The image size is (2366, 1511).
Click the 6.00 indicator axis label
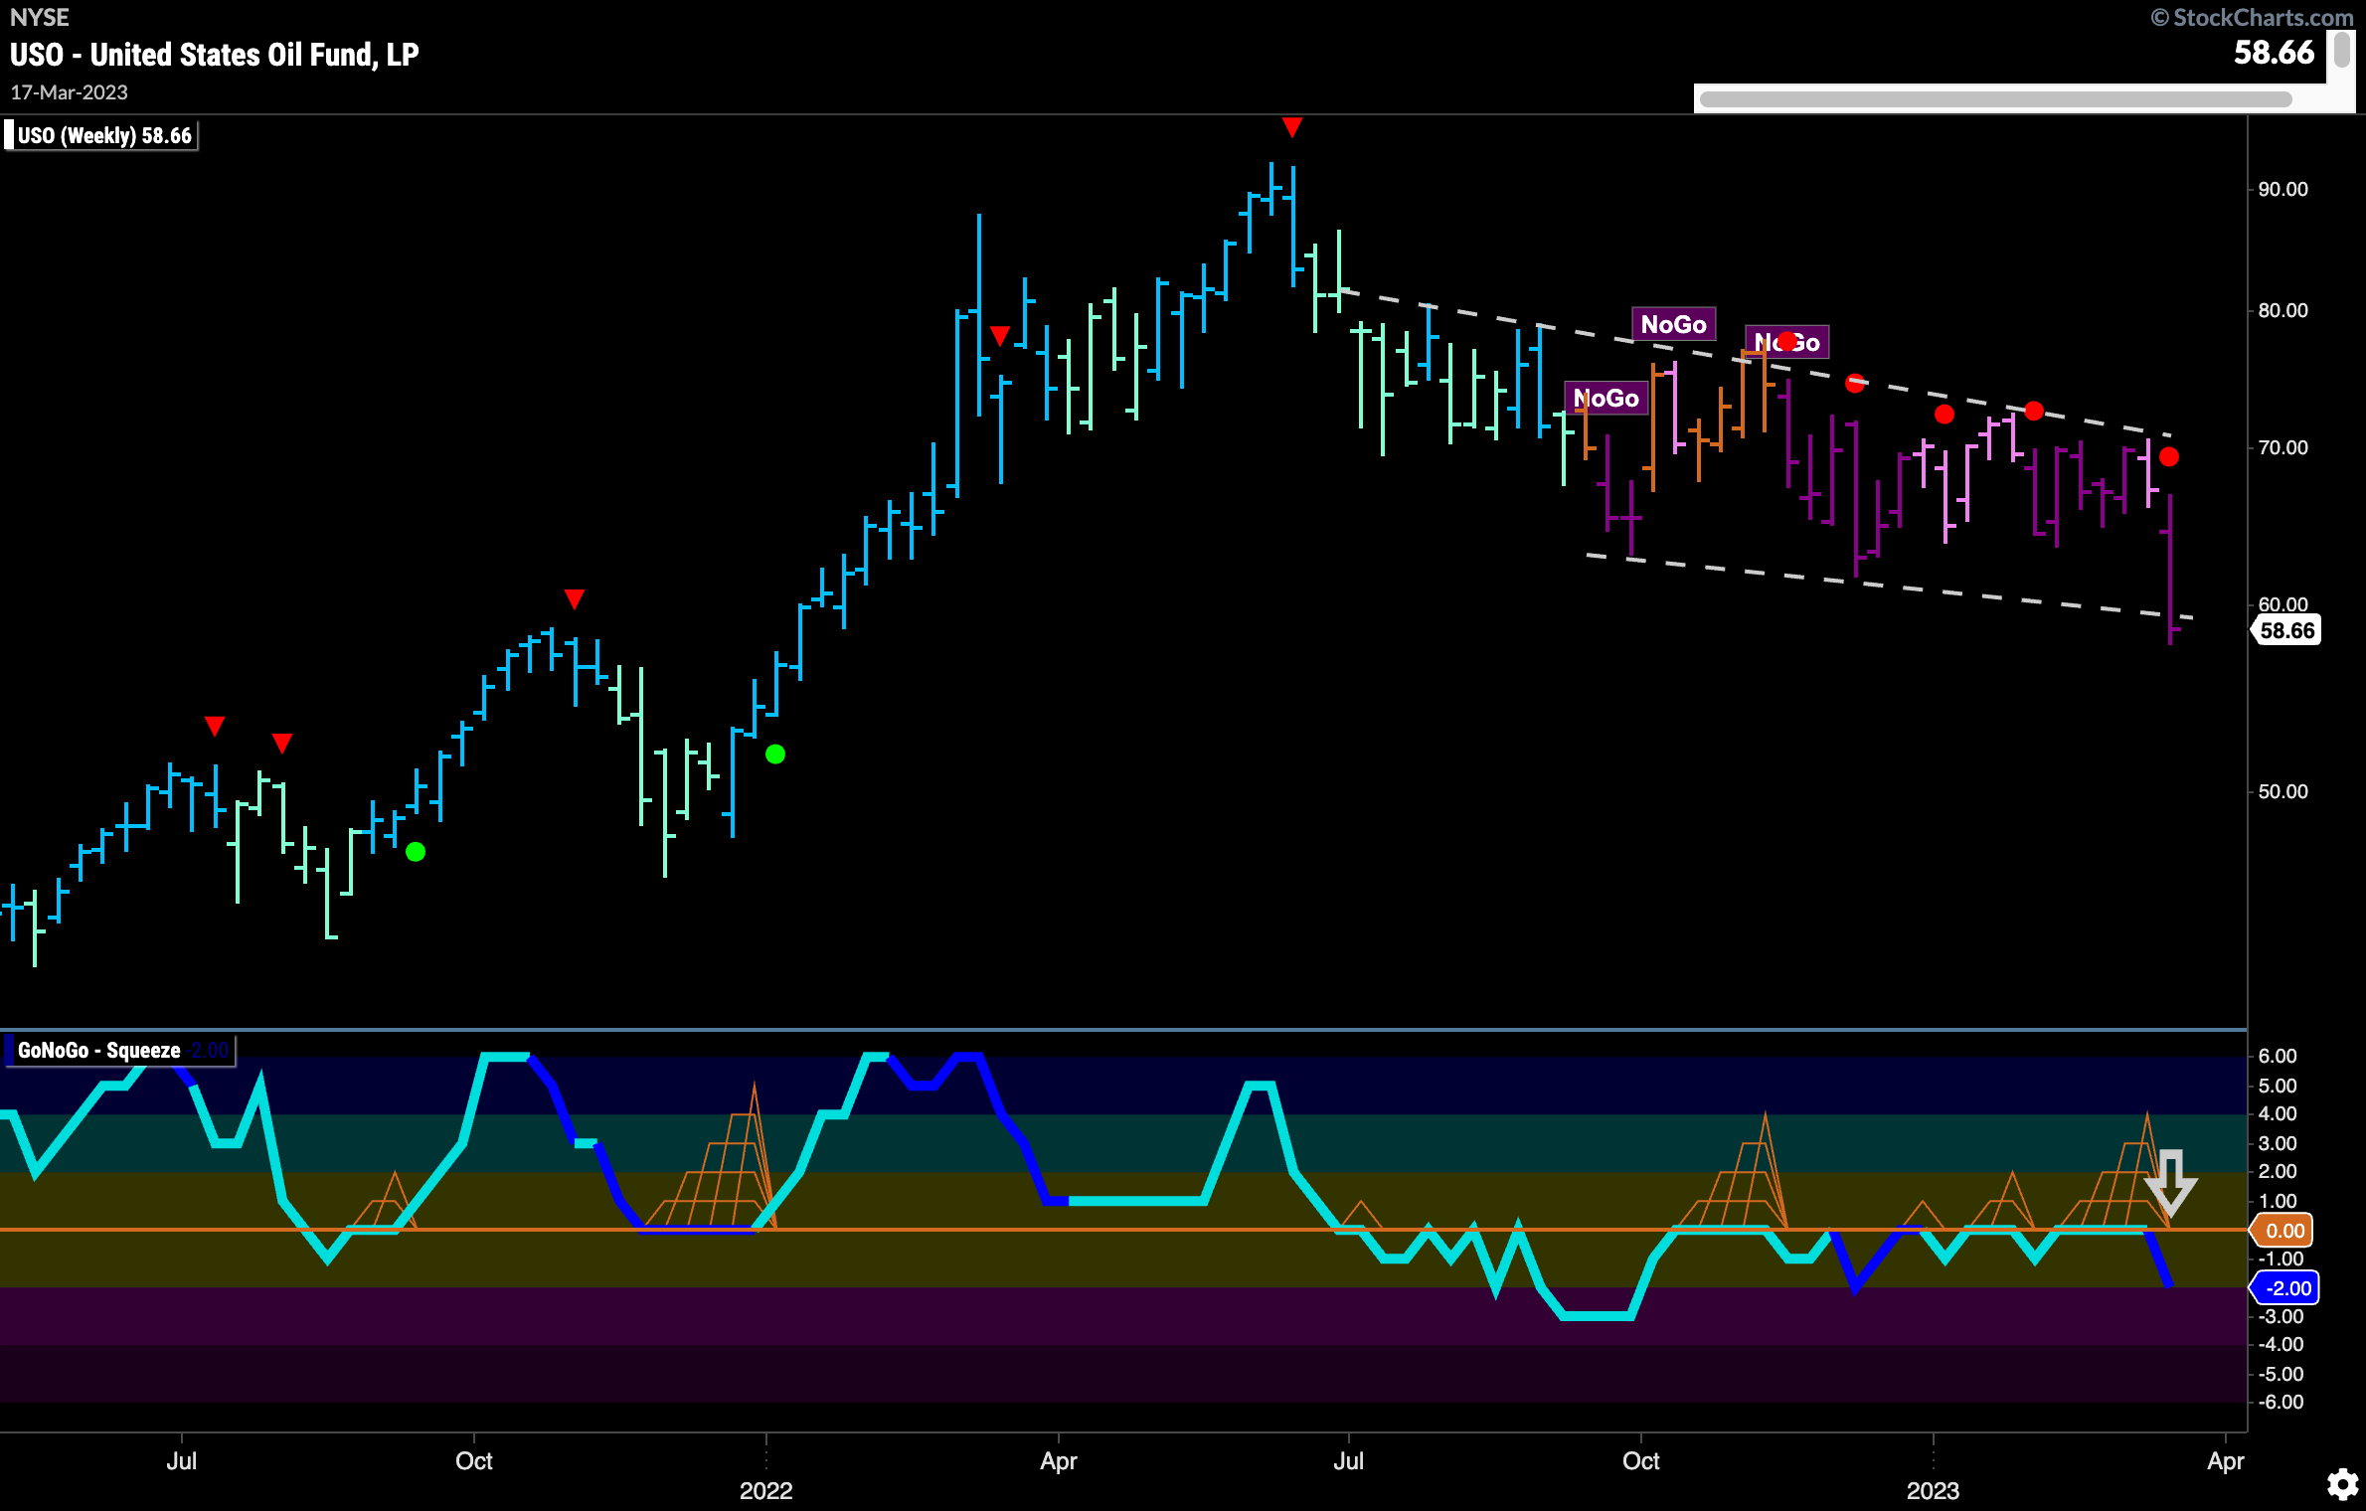[2278, 1056]
